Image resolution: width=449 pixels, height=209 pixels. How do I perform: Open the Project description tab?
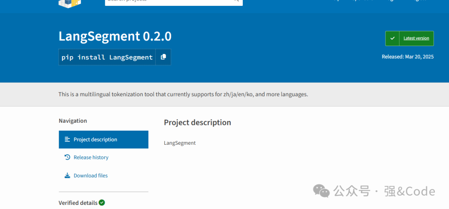point(104,140)
